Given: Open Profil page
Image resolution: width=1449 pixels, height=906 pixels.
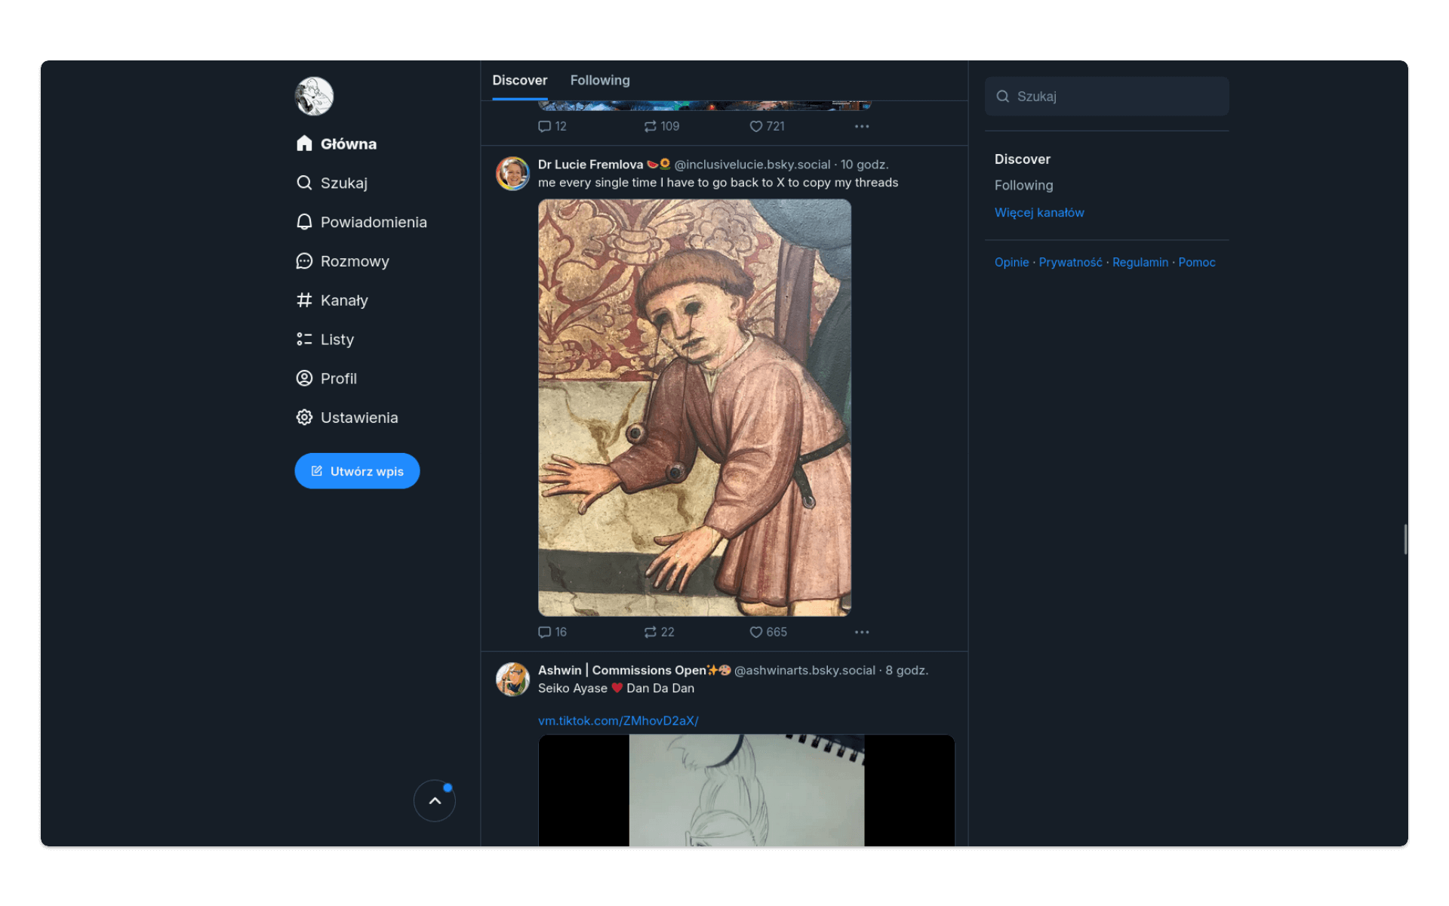Looking at the screenshot, I should [327, 378].
